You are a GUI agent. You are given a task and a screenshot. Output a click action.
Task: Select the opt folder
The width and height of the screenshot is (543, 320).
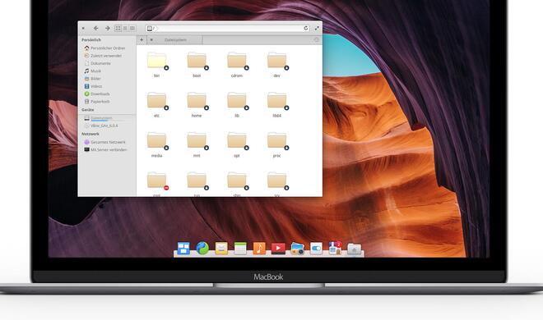(237, 144)
